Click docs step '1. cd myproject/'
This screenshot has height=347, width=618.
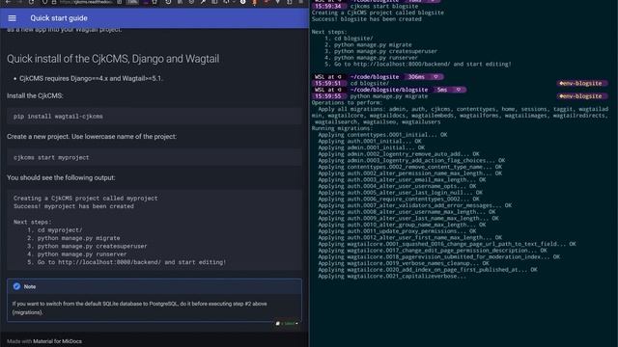[55, 230]
